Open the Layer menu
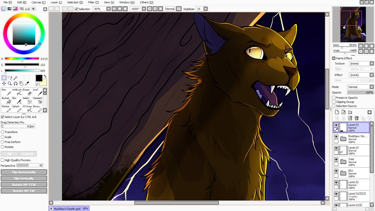375x211 pixels. coord(56,2)
